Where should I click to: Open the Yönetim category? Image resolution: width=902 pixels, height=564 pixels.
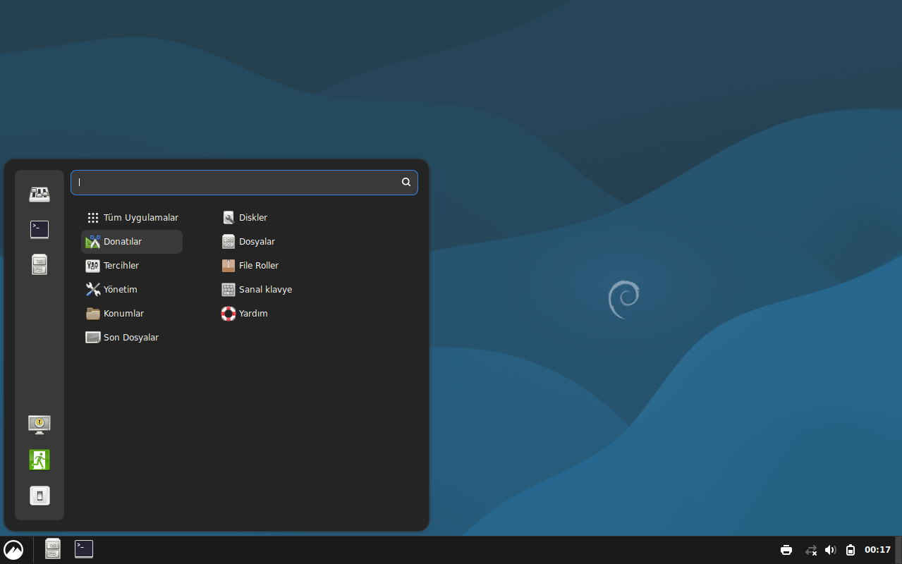click(132, 290)
